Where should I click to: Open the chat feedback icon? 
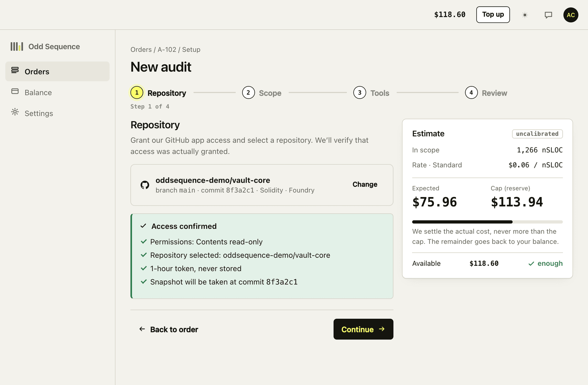pos(548,15)
